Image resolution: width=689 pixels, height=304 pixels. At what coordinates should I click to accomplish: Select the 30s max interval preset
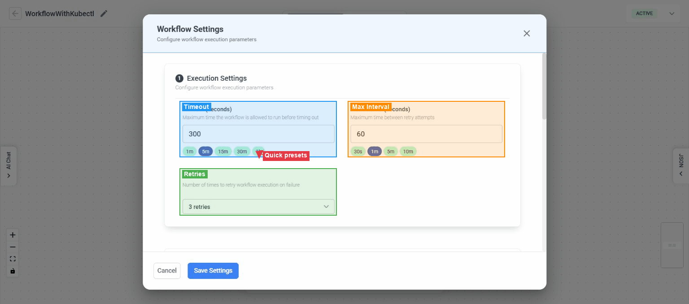coord(358,151)
